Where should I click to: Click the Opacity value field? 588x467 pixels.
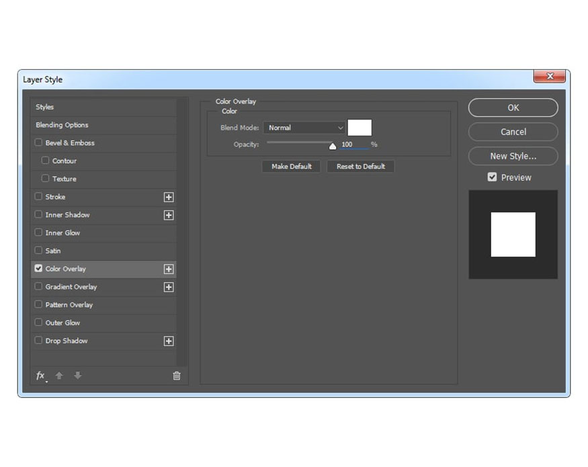(354, 144)
